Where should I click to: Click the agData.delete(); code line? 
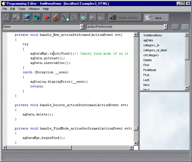[38, 114]
